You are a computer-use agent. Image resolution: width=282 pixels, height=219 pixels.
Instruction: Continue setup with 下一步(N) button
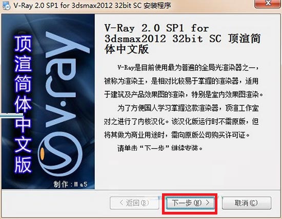pos(190,203)
